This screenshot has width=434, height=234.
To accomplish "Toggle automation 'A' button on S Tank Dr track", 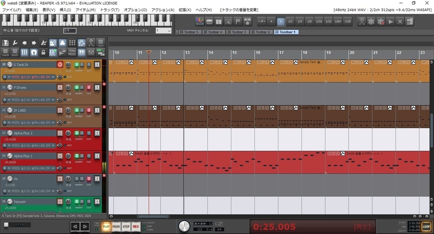I will pos(60,64).
